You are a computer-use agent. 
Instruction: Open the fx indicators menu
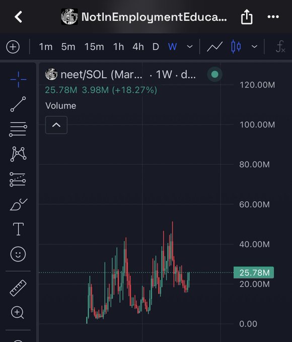(x=280, y=46)
